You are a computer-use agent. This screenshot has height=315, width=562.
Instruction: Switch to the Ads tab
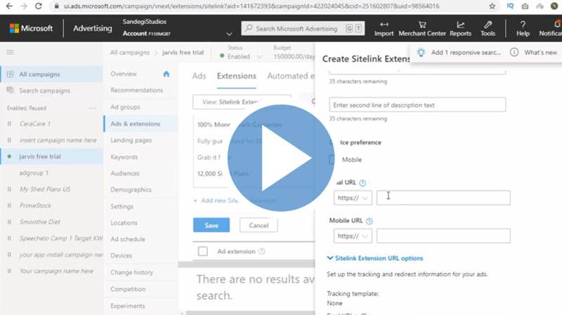click(200, 76)
